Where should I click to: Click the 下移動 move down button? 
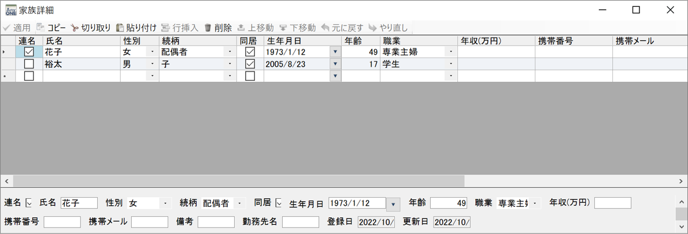pyautogui.click(x=298, y=28)
